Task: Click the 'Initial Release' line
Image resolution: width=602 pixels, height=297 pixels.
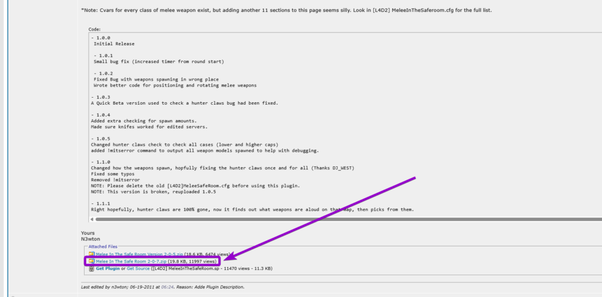Action: pyautogui.click(x=114, y=44)
